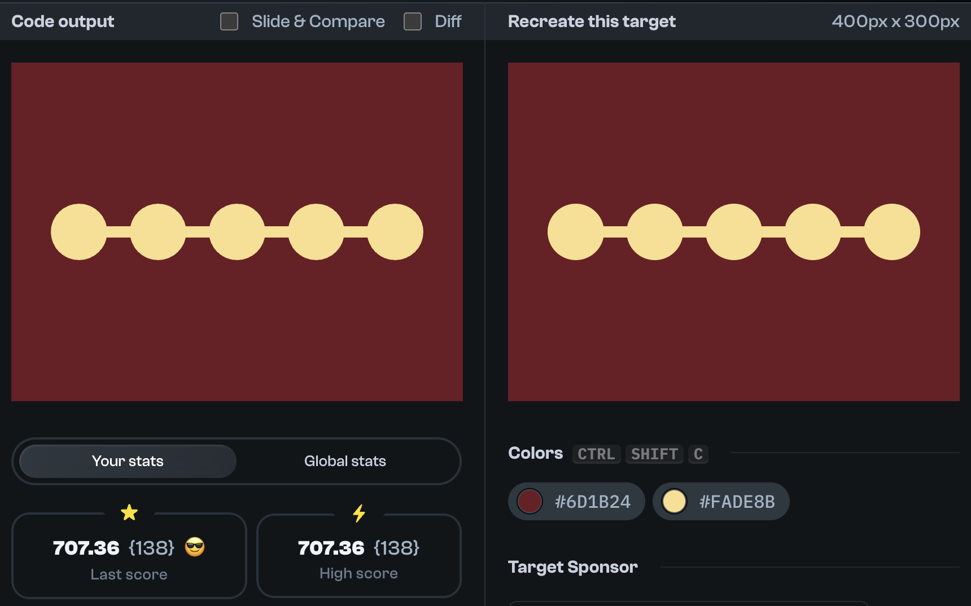This screenshot has height=606, width=971.
Task: Copy the #FADE8B hex code
Action: (737, 501)
